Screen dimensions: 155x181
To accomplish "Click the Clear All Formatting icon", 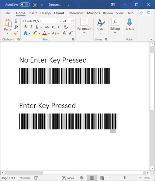I will pyautogui.click(x=66, y=27).
